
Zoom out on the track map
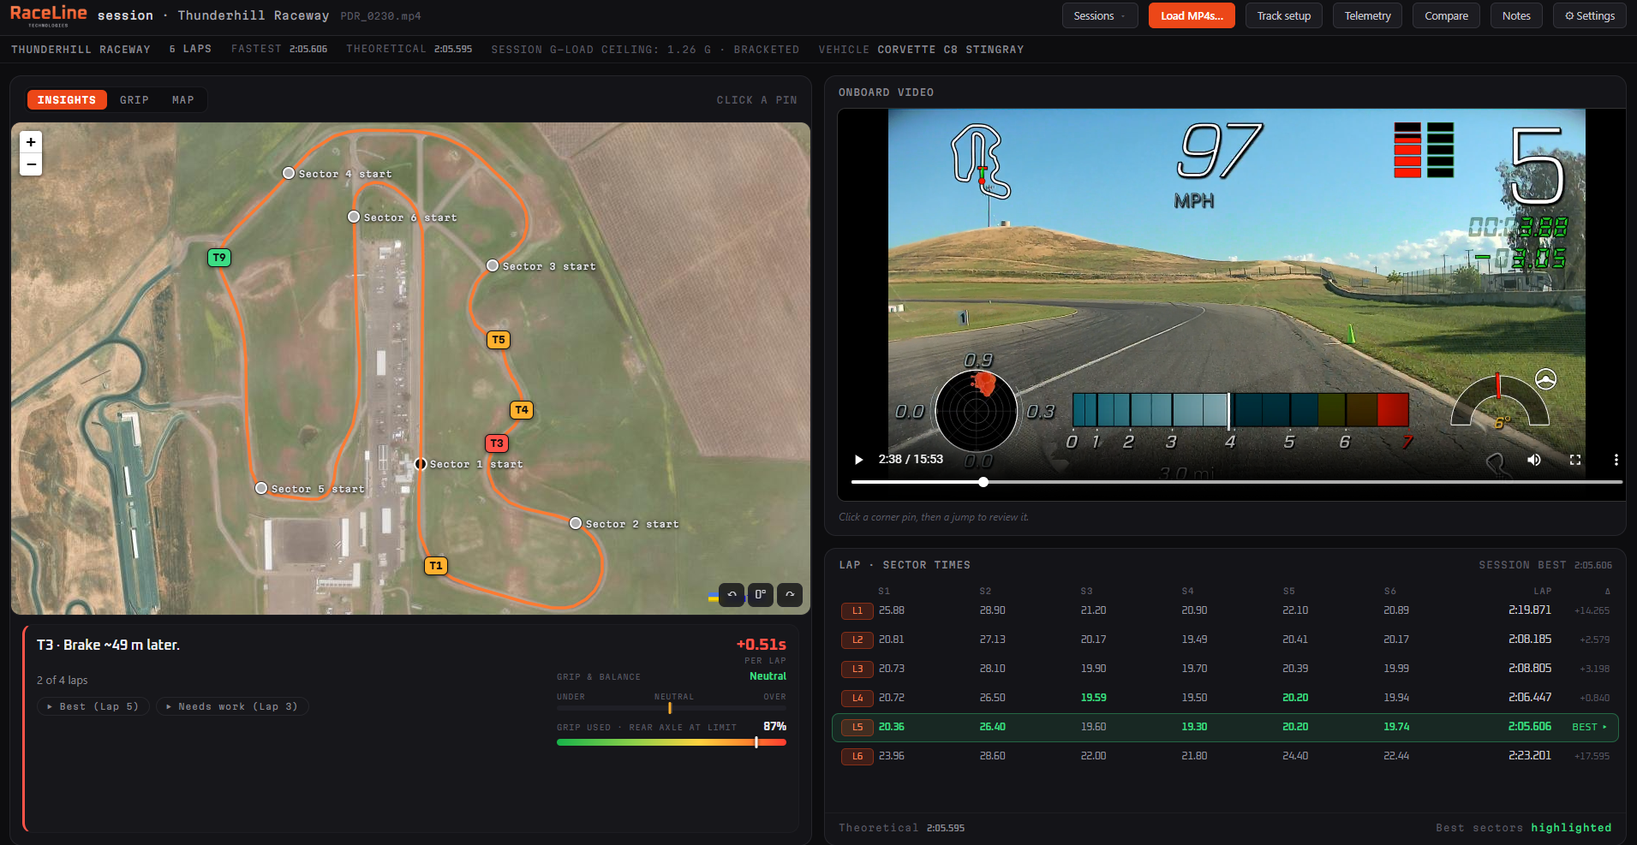pyautogui.click(x=31, y=164)
